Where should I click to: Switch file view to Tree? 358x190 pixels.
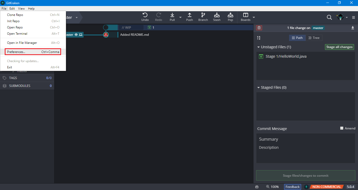point(314,38)
